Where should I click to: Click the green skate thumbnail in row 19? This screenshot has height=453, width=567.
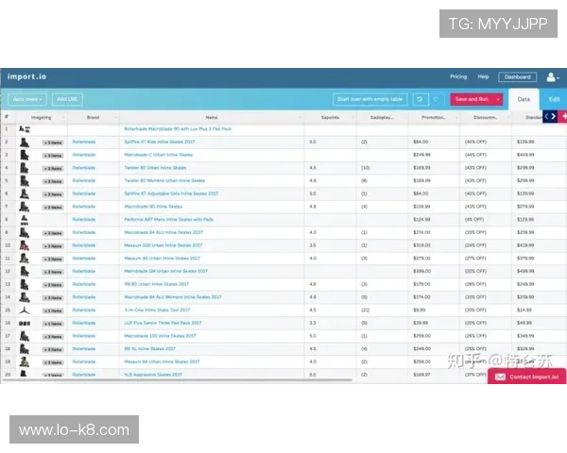[25, 362]
